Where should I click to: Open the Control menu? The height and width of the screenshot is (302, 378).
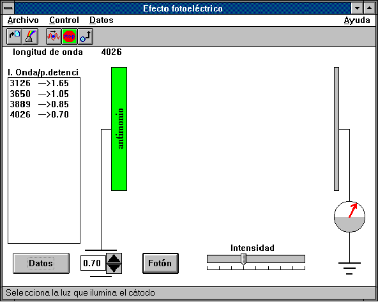point(64,20)
